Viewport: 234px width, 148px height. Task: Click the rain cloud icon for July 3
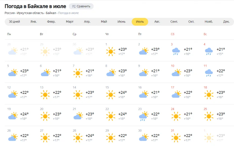176,51
